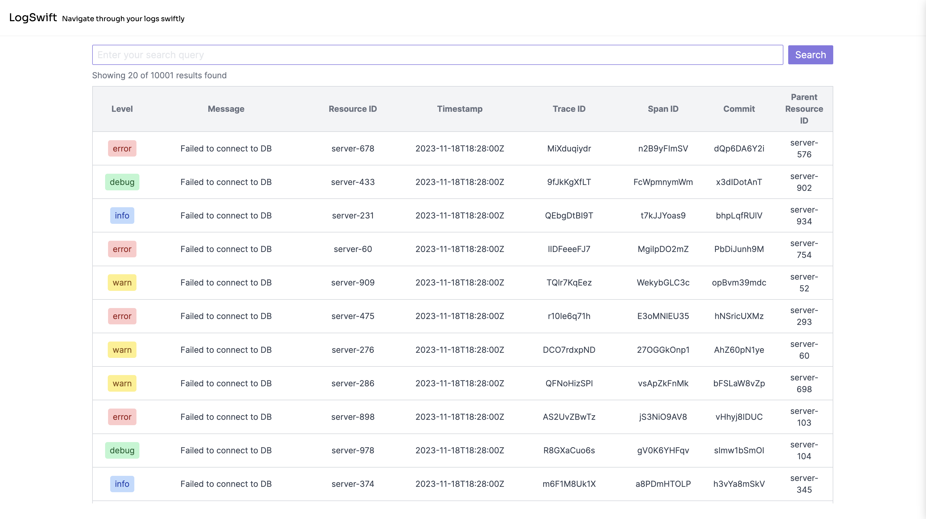Click the Span ID column header

pyautogui.click(x=663, y=109)
